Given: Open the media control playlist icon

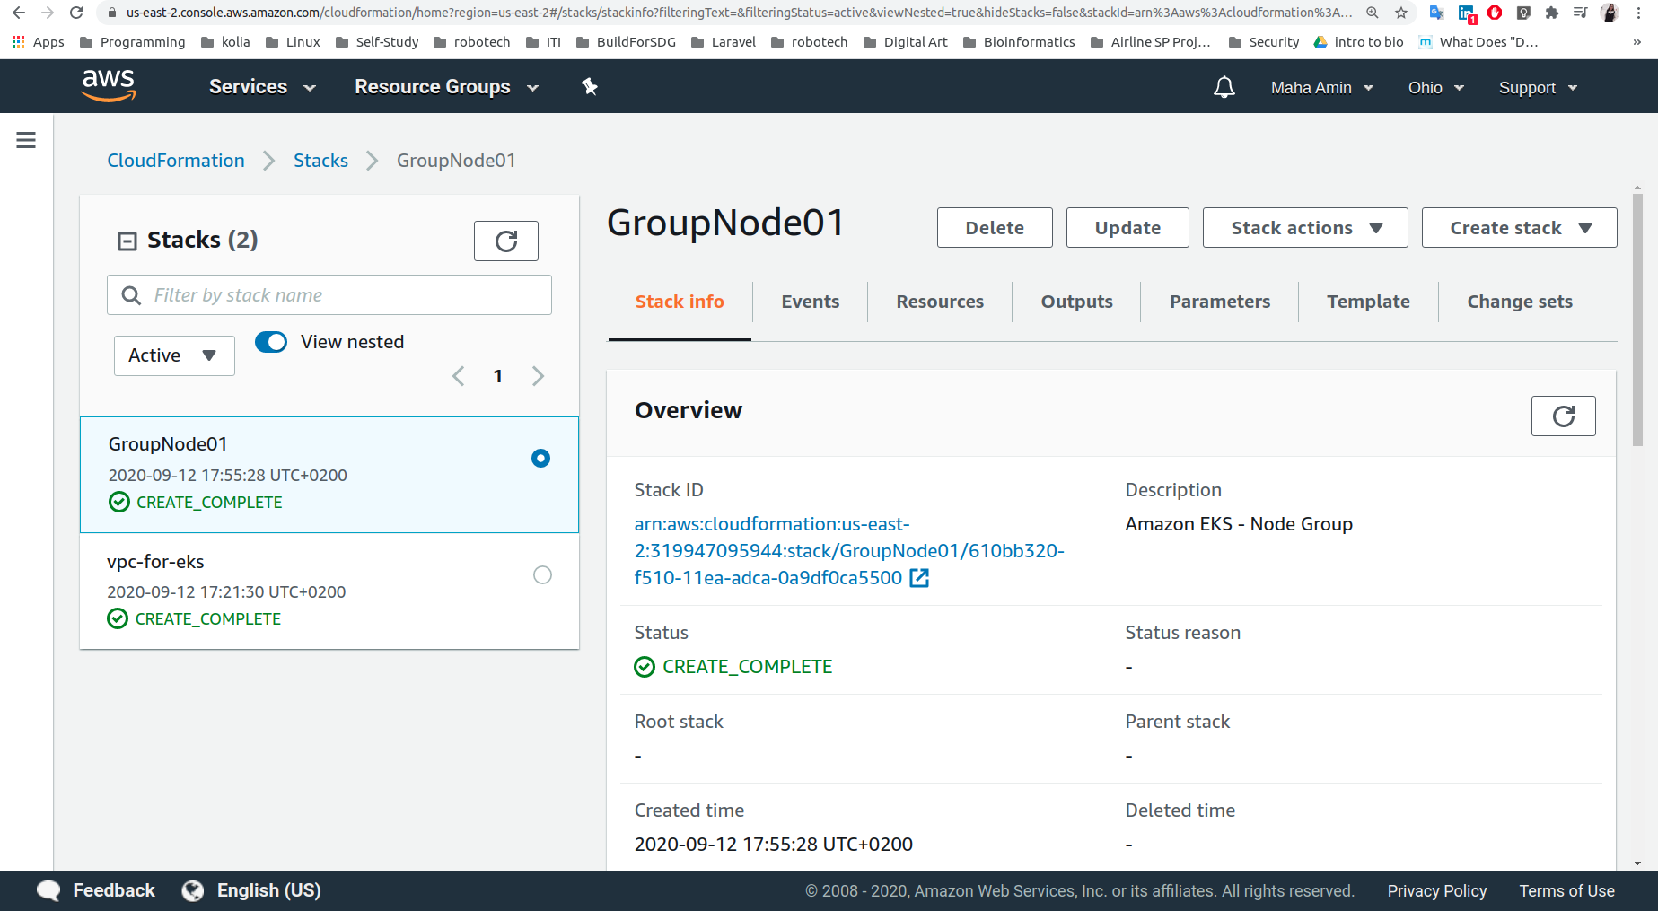Looking at the screenshot, I should point(1581,13).
